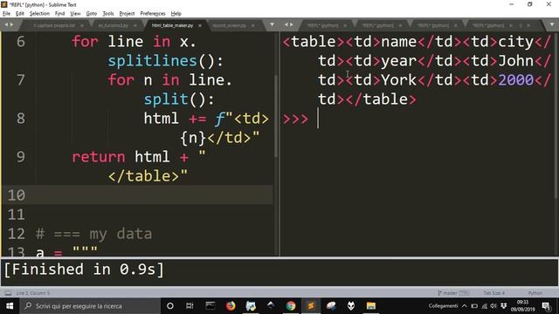Viewport: 559px width, 314px height.
Task: Show hidden system tray icons
Action: tap(465, 306)
